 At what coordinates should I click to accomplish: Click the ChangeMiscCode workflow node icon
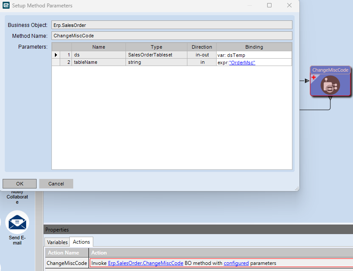[330, 85]
